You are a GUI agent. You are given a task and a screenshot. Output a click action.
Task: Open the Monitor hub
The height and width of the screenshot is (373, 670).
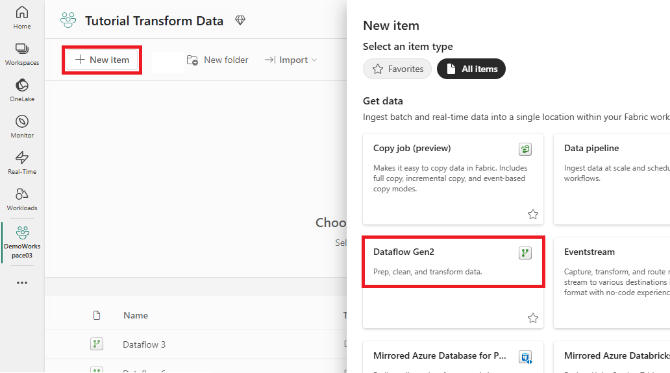tap(22, 126)
